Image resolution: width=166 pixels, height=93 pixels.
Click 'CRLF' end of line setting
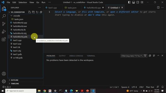coord(141,87)
